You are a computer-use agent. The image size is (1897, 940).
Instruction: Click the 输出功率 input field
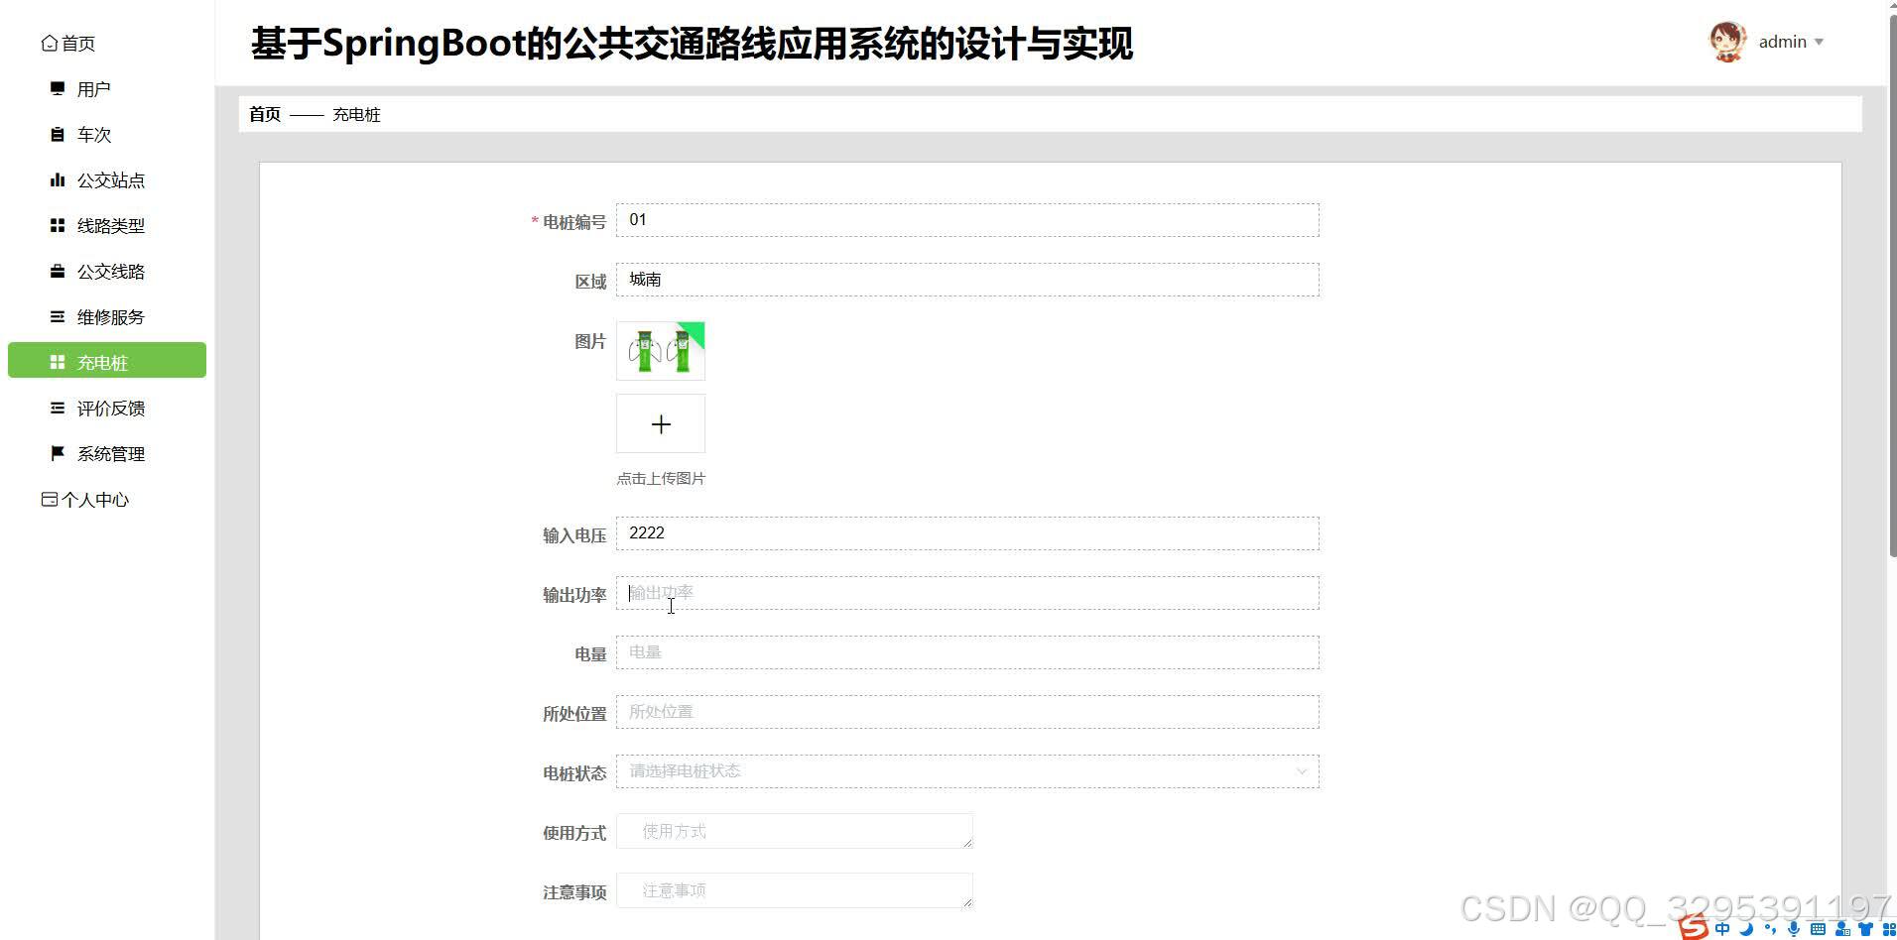(967, 592)
